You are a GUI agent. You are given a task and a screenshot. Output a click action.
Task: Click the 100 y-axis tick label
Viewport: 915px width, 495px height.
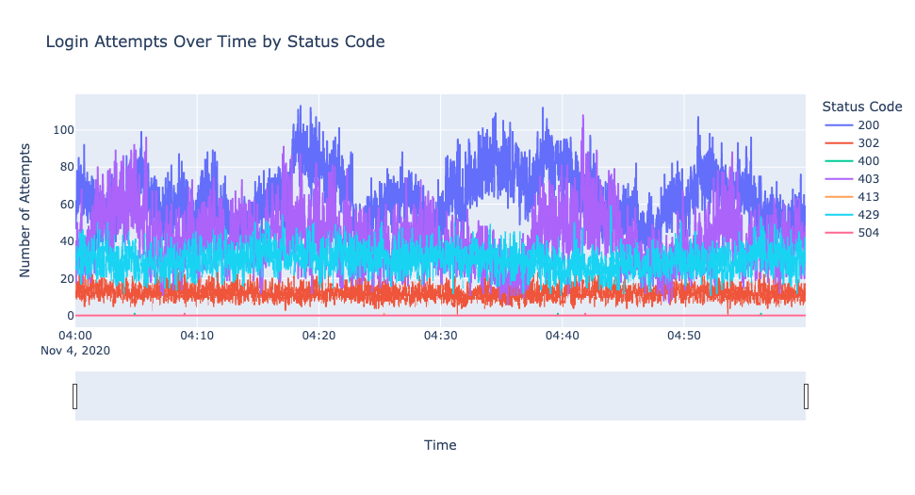click(x=63, y=129)
